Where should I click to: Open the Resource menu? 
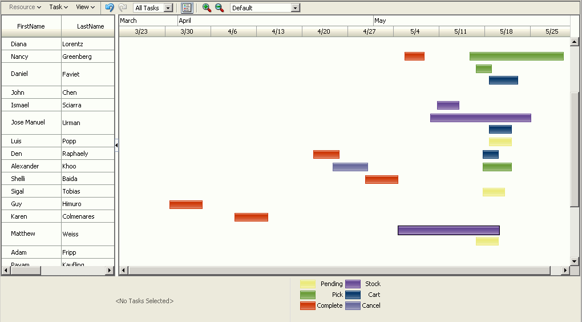coord(25,7)
